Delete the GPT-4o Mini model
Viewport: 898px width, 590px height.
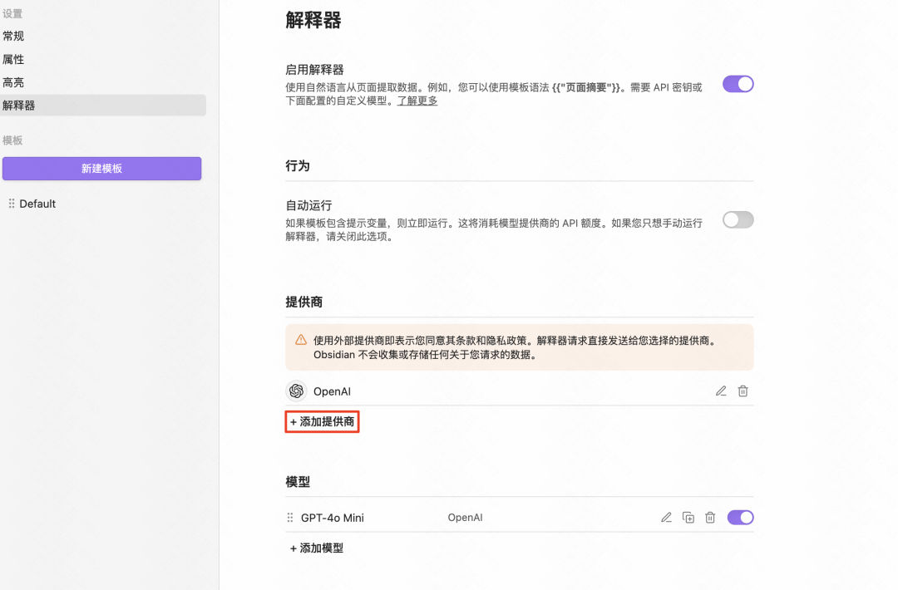click(x=710, y=518)
